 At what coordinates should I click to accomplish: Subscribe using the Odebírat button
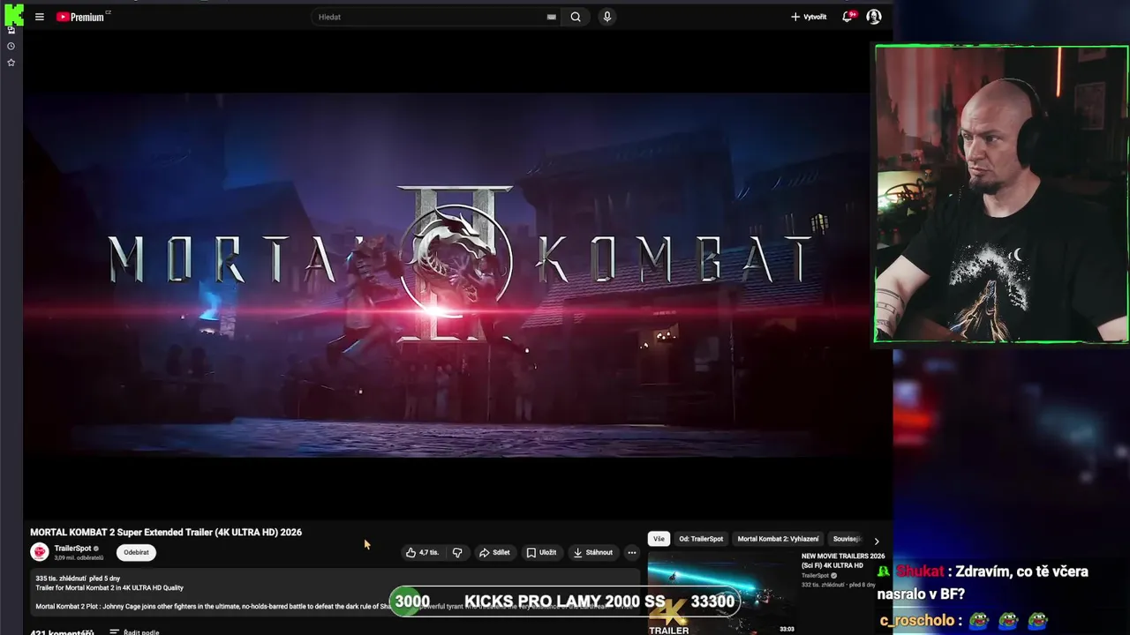pos(136,552)
